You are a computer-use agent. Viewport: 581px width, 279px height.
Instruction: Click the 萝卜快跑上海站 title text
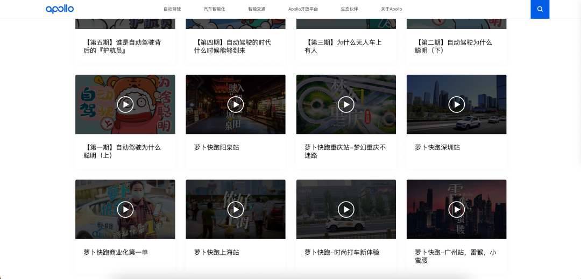216,252
